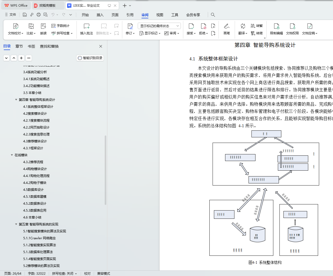Open the 显示标记的最终状态 dropdown
Viewport: 333px width, 276px height.
[159, 26]
